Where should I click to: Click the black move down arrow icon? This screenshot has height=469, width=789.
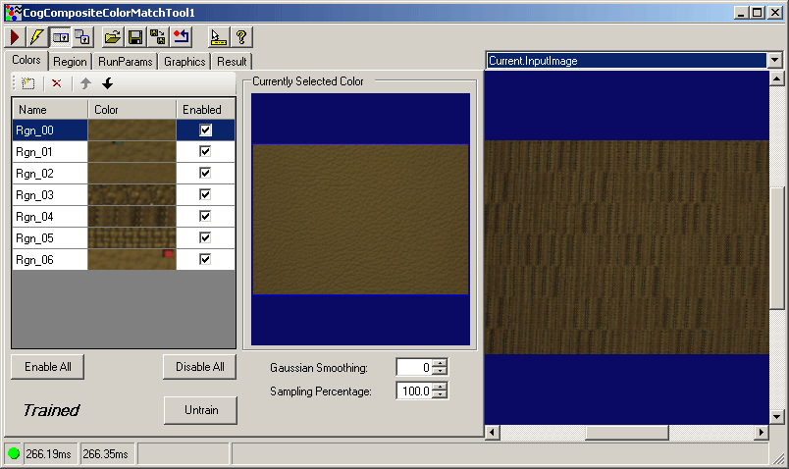coord(108,84)
